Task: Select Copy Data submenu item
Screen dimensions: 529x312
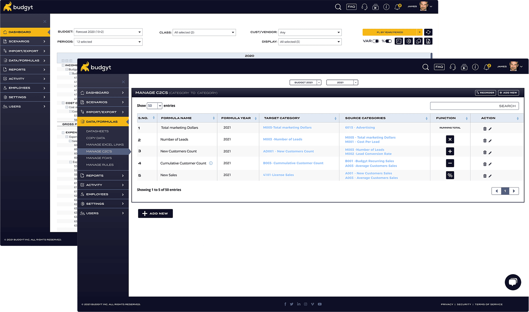Action: point(95,138)
